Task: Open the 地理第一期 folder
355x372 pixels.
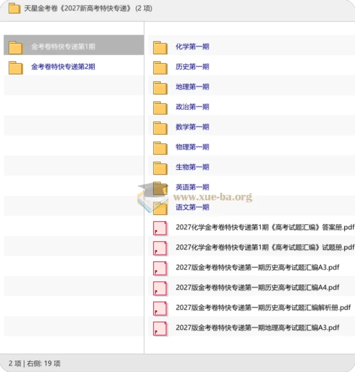Action: click(192, 87)
